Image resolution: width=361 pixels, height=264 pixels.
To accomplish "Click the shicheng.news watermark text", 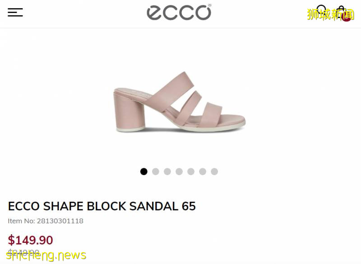I will pyautogui.click(x=46, y=255).
